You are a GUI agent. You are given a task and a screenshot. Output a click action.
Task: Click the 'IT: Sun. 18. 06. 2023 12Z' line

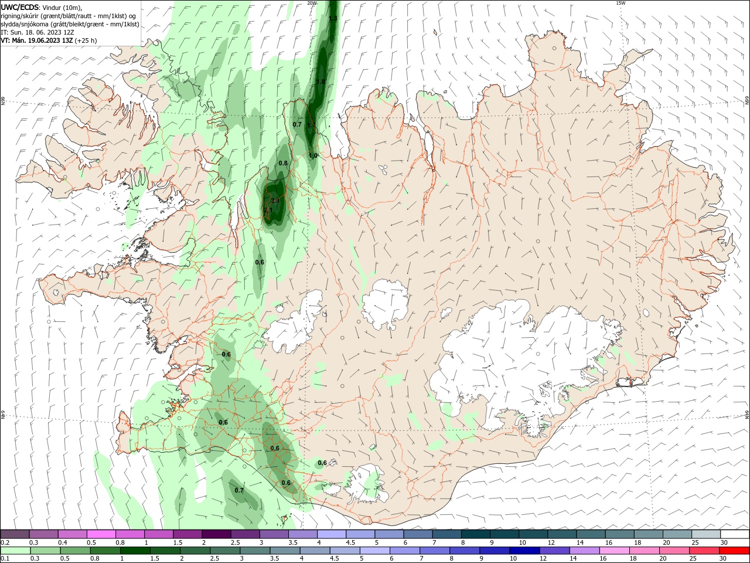point(39,32)
